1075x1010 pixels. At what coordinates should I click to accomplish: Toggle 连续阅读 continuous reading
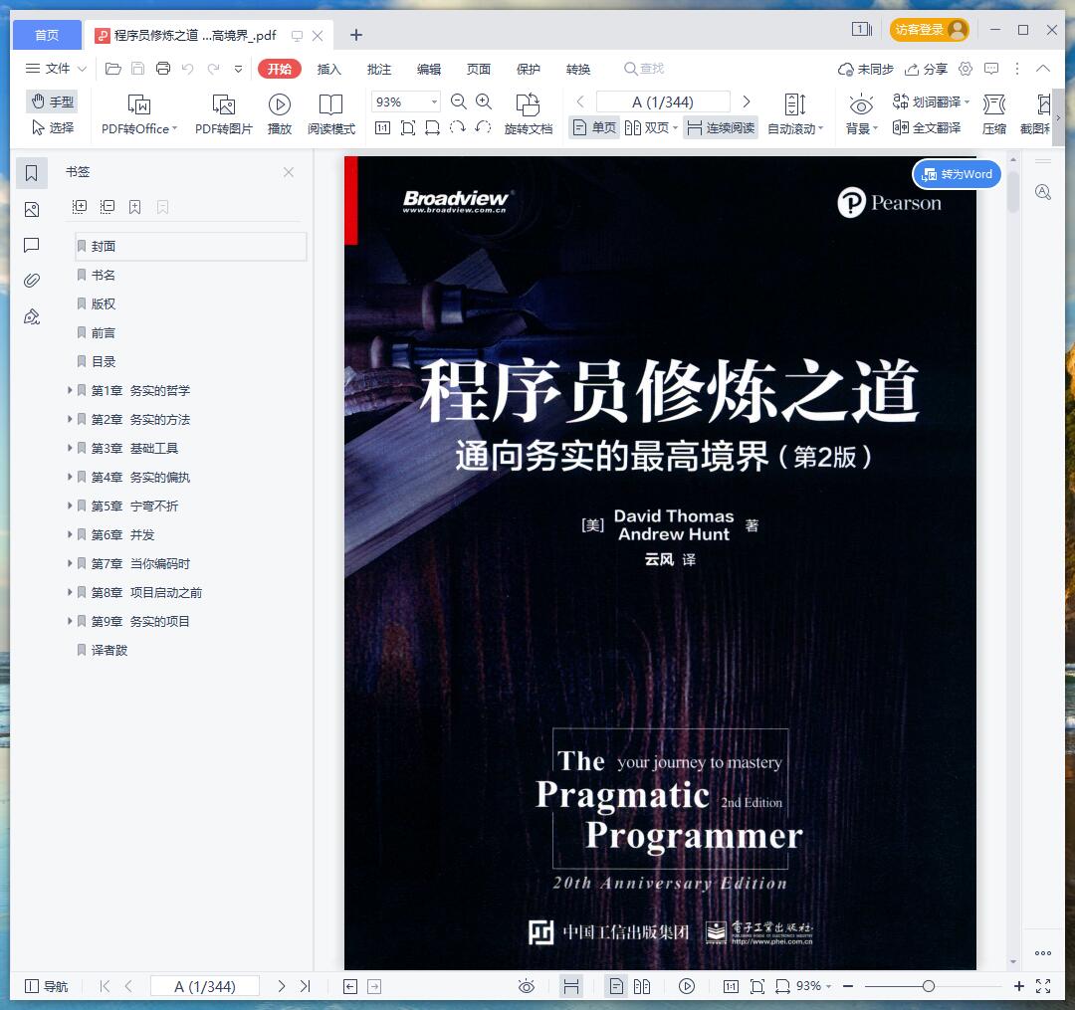coord(721,127)
